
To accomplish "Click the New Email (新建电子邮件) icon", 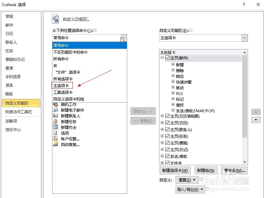I will tap(55, 110).
